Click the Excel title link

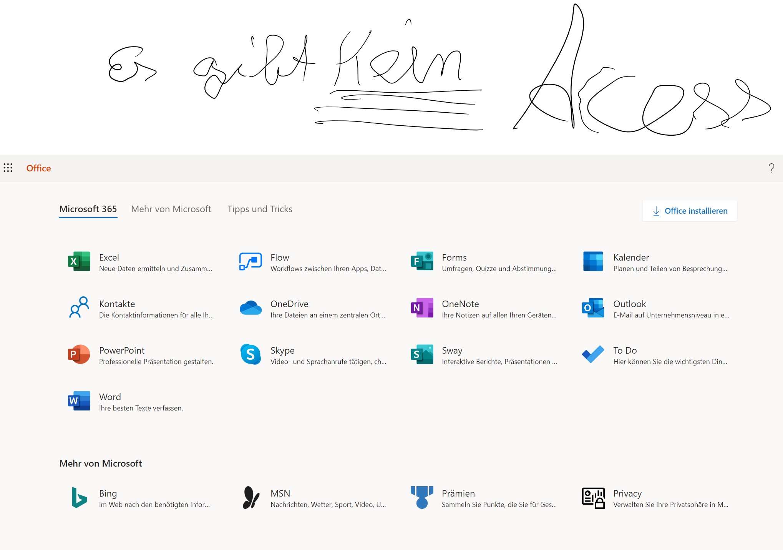pyautogui.click(x=109, y=258)
